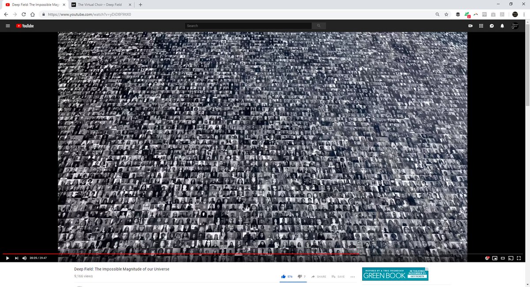The image size is (530, 287).
Task: Mute the video volume
Action: pos(24,258)
